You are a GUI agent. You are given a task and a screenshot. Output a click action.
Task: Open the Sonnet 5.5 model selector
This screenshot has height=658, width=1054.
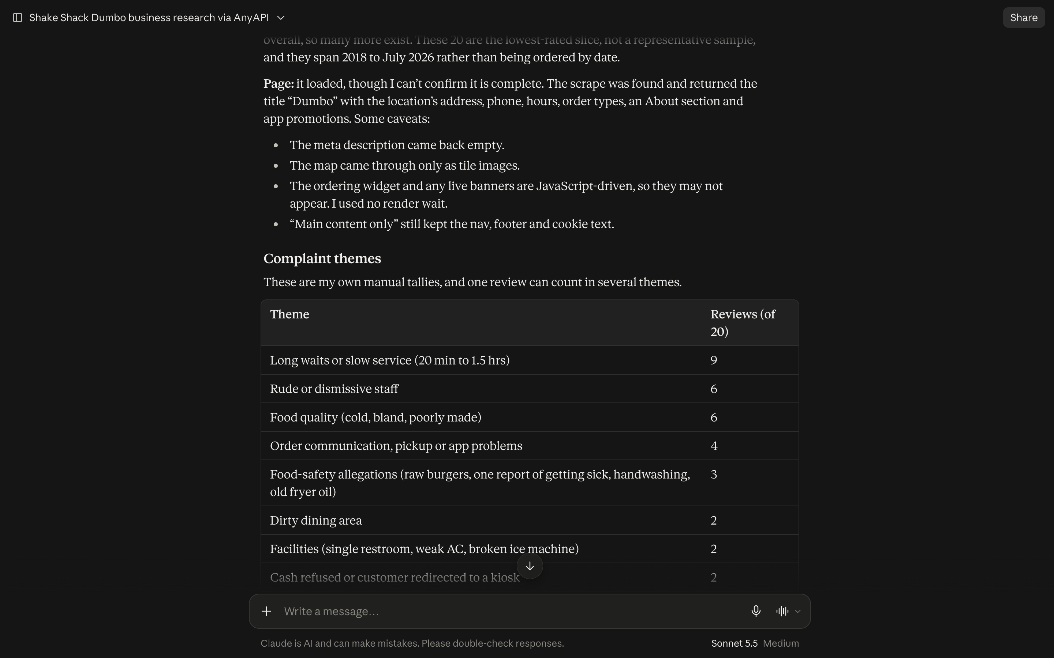(x=734, y=643)
